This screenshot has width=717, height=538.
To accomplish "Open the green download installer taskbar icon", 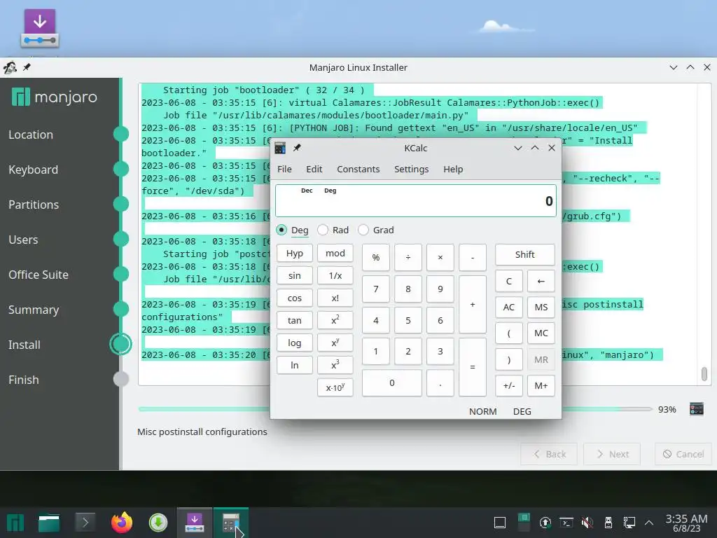I will 158,523.
